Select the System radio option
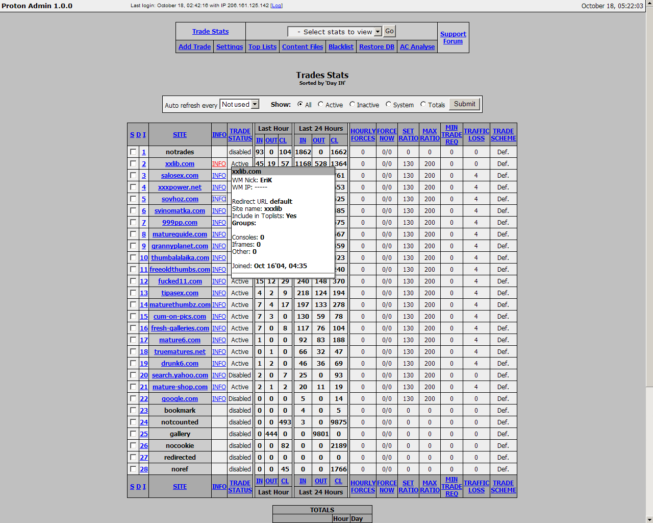The image size is (653, 523). (388, 104)
